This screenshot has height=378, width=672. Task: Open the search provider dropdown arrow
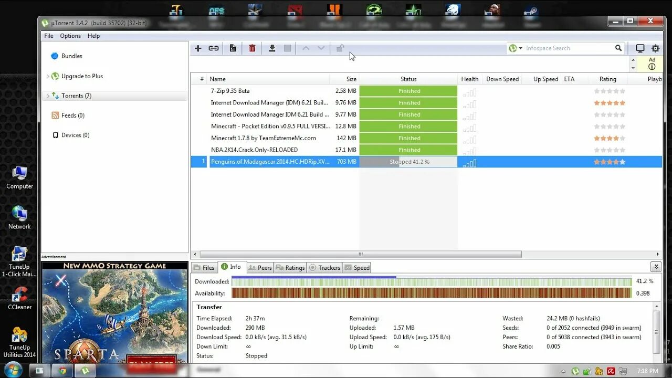521,48
